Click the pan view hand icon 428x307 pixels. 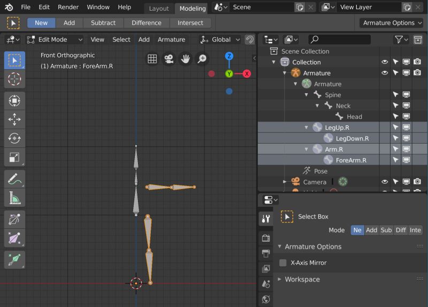(186, 58)
